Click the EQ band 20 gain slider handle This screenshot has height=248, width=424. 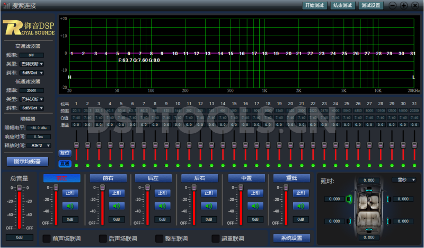[290, 145]
